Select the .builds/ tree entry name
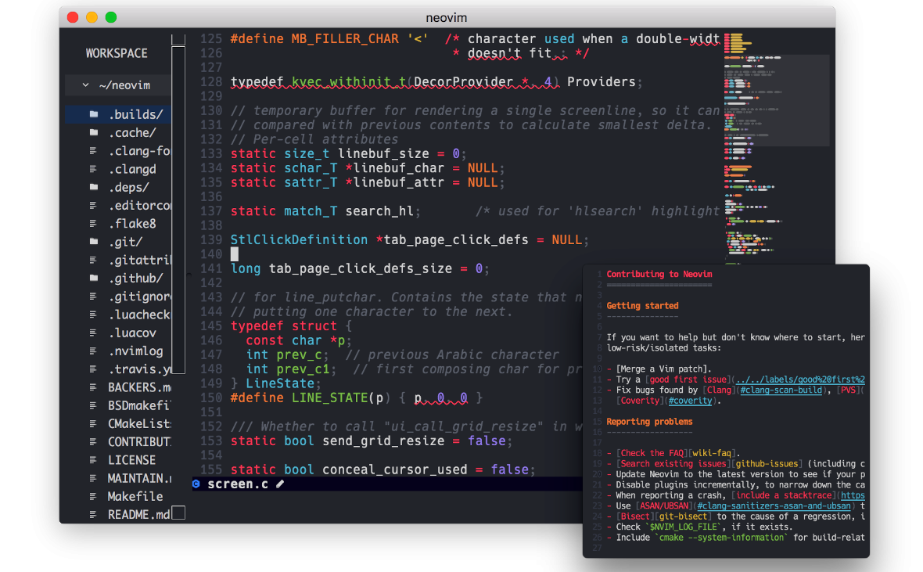923x572 pixels. click(x=135, y=114)
